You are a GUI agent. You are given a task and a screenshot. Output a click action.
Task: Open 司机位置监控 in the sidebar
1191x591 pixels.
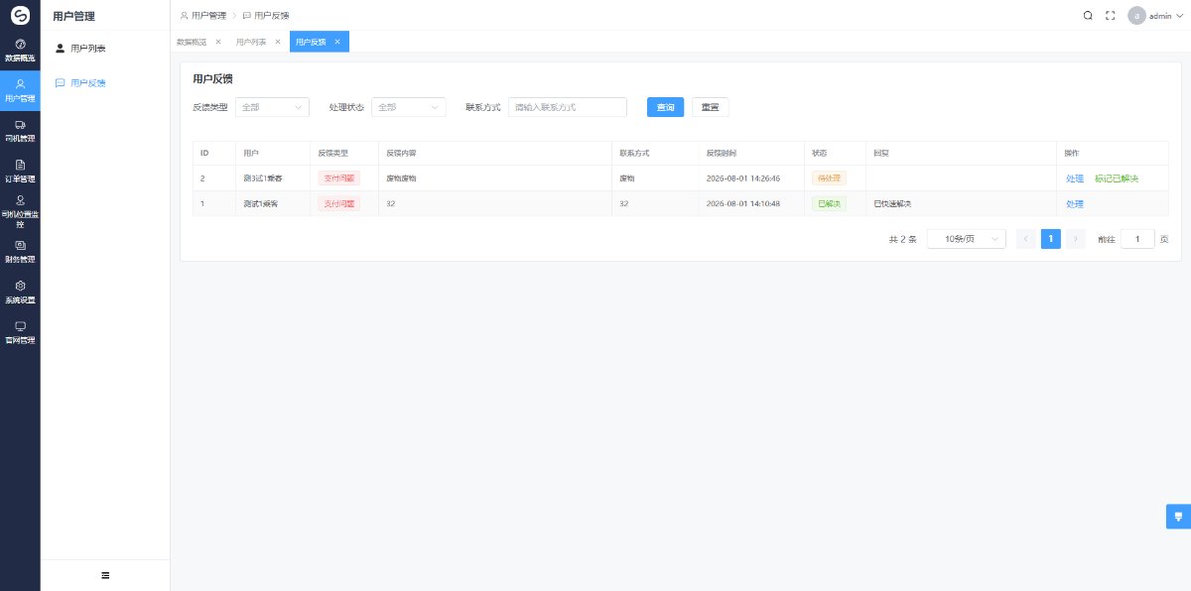tap(20, 211)
